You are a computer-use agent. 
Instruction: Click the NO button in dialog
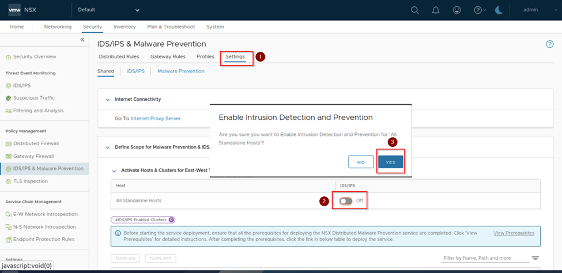click(x=361, y=162)
